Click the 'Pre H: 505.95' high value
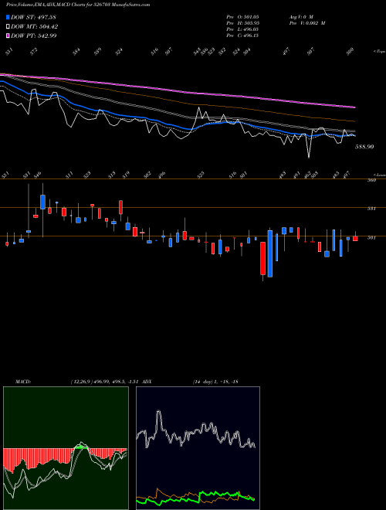This screenshot has width=386, height=510. tap(242, 23)
